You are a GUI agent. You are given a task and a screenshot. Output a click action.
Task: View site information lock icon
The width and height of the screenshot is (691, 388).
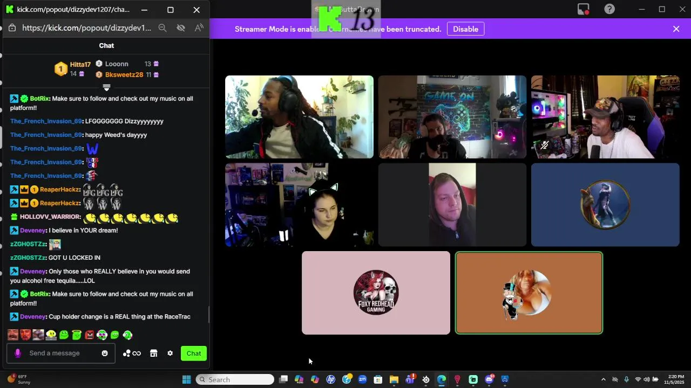coord(12,28)
